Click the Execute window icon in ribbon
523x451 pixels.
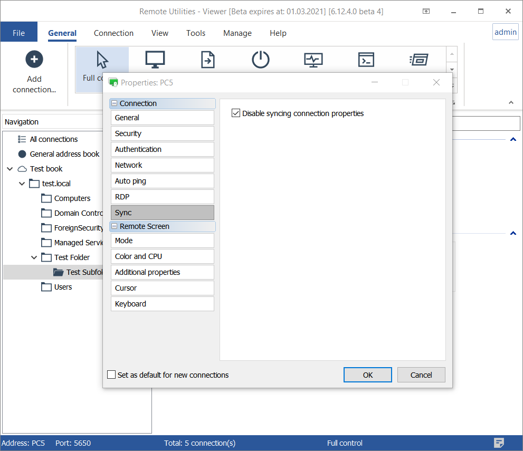tap(419, 60)
